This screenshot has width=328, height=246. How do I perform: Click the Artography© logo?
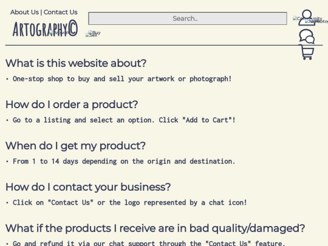tap(45, 29)
